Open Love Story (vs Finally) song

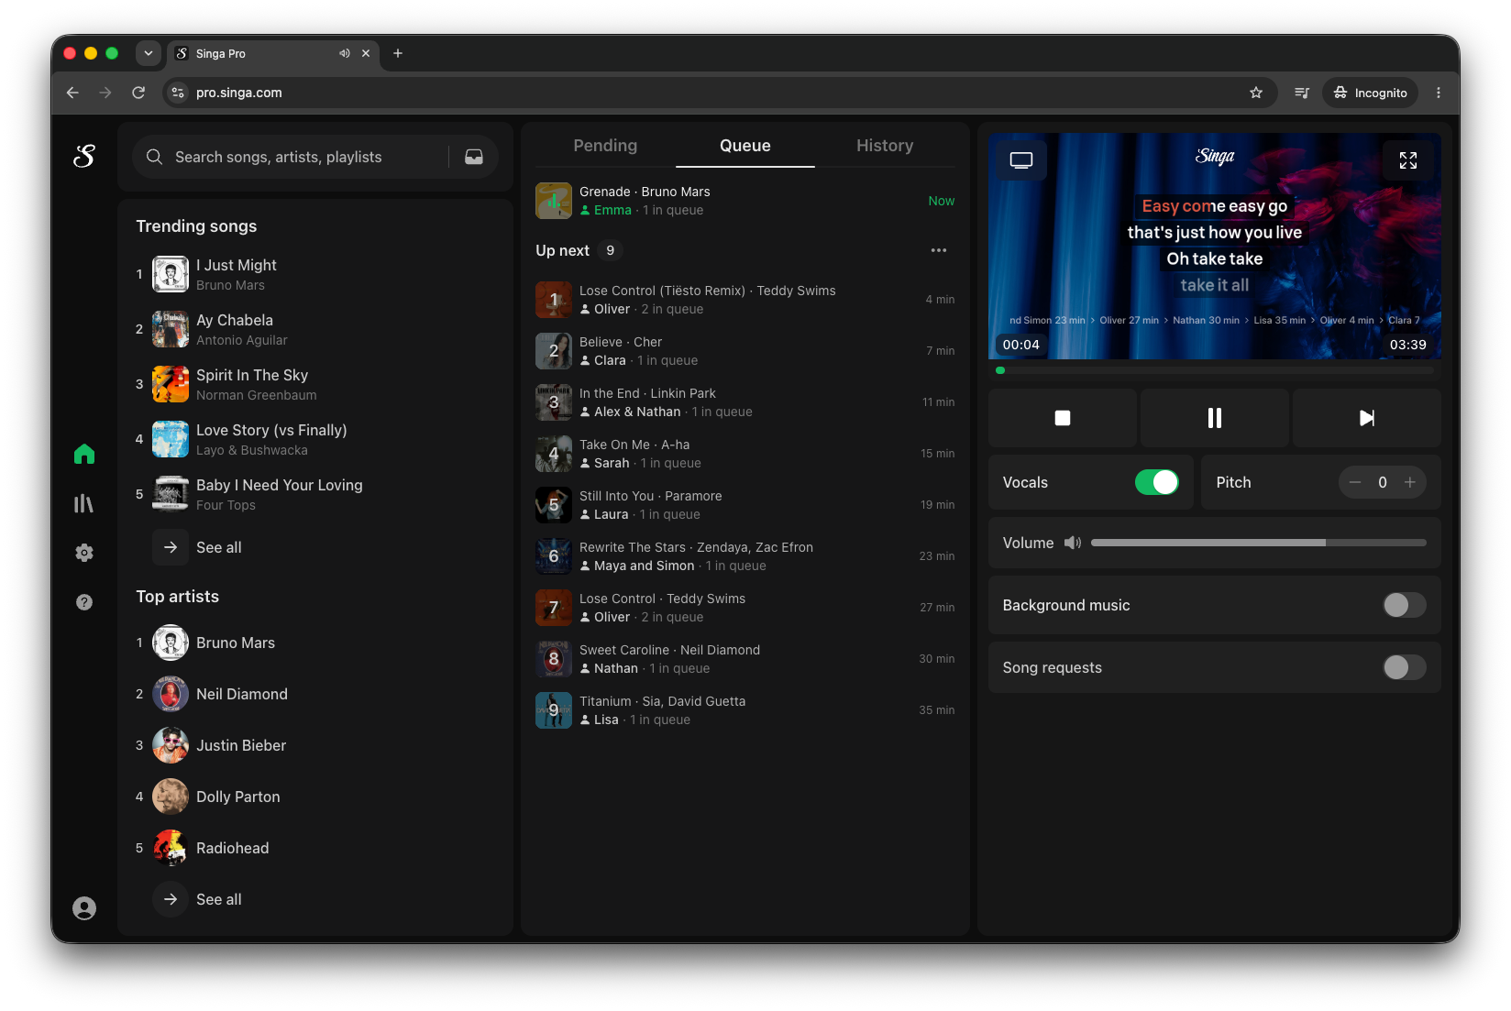315,439
